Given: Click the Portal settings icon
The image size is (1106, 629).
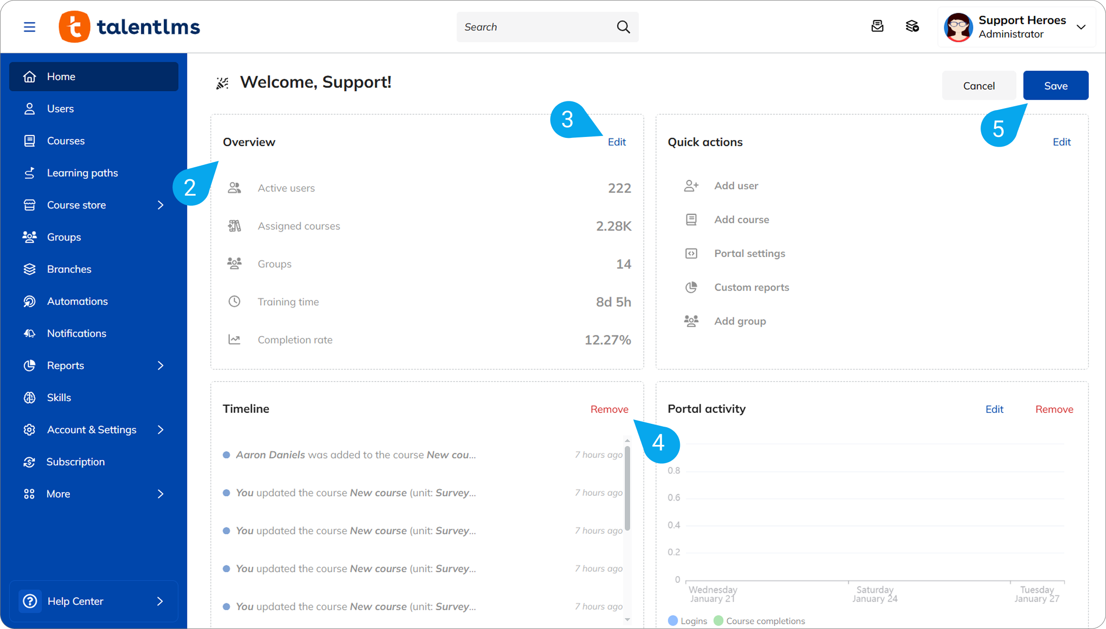Looking at the screenshot, I should pos(691,254).
